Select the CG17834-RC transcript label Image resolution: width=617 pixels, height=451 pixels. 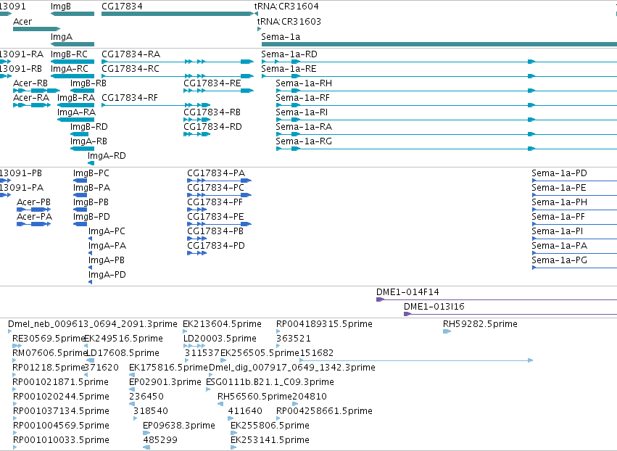131,68
